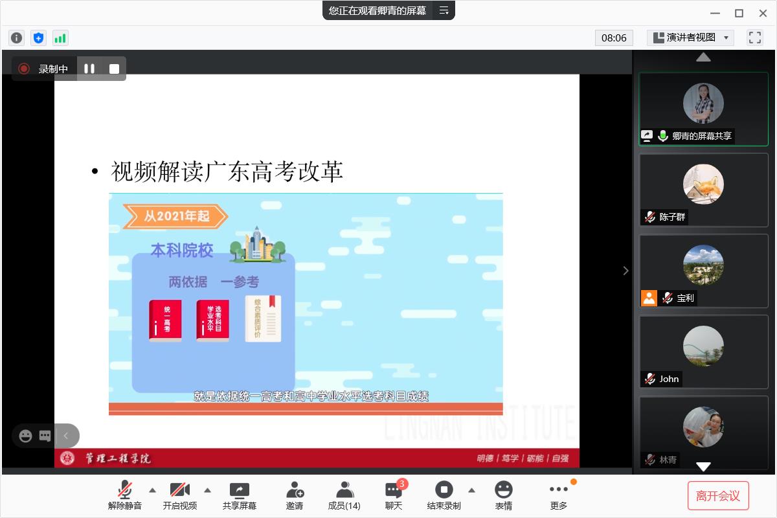The height and width of the screenshot is (518, 777).
Task: Expand the audio options arrow
Action: 153,490
